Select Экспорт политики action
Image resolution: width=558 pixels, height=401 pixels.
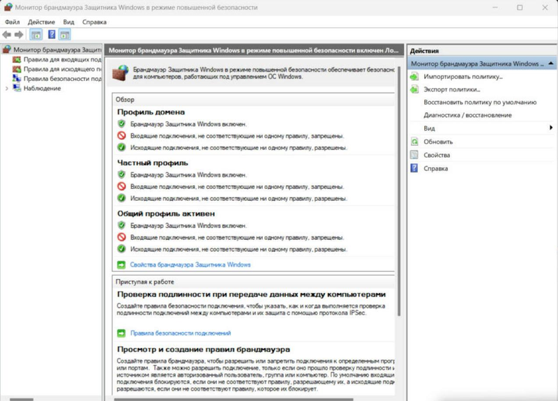click(452, 89)
